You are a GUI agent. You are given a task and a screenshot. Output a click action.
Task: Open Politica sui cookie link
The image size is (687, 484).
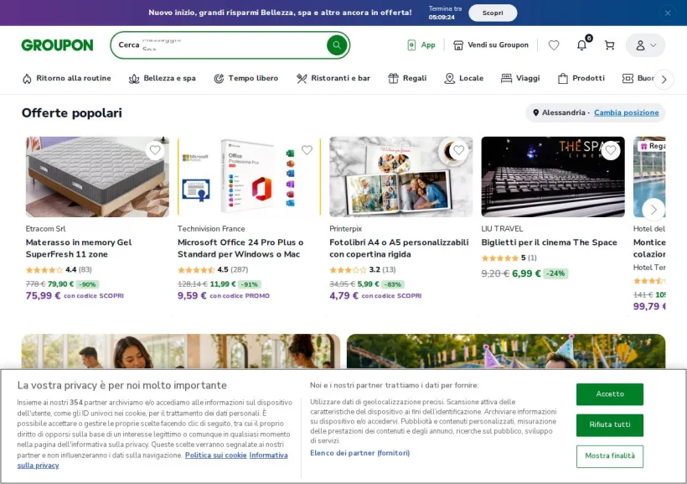pos(215,455)
